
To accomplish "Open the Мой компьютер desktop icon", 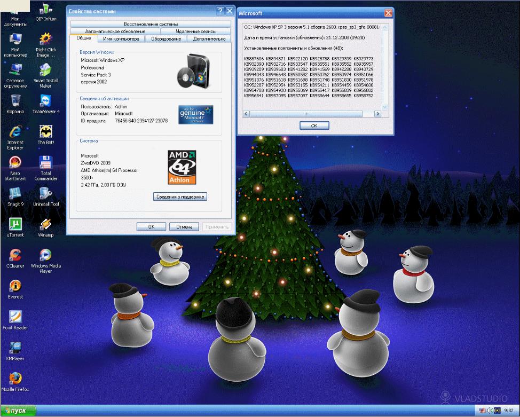I will click(15, 45).
